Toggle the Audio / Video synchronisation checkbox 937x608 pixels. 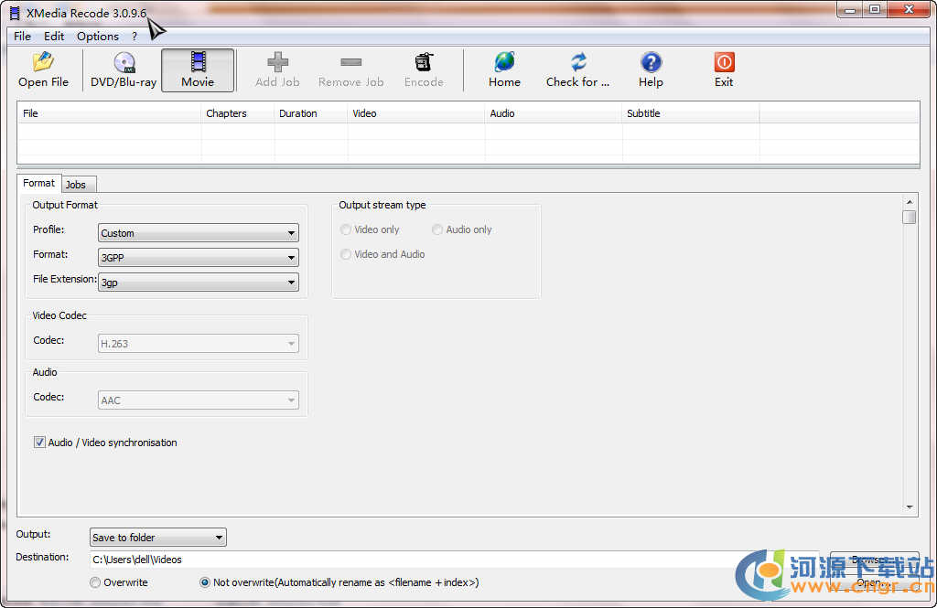point(39,443)
